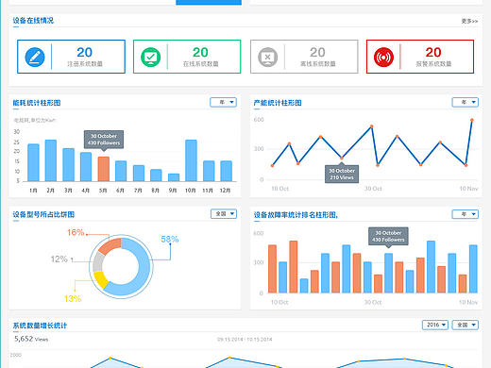Click the gray 12% donut segment
This screenshot has width=491, height=368.
pos(98,262)
